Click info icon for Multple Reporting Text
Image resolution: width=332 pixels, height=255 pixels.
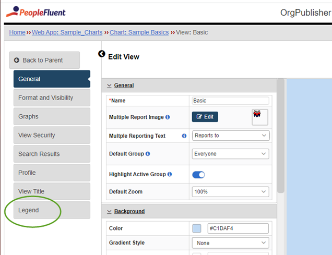184,136
